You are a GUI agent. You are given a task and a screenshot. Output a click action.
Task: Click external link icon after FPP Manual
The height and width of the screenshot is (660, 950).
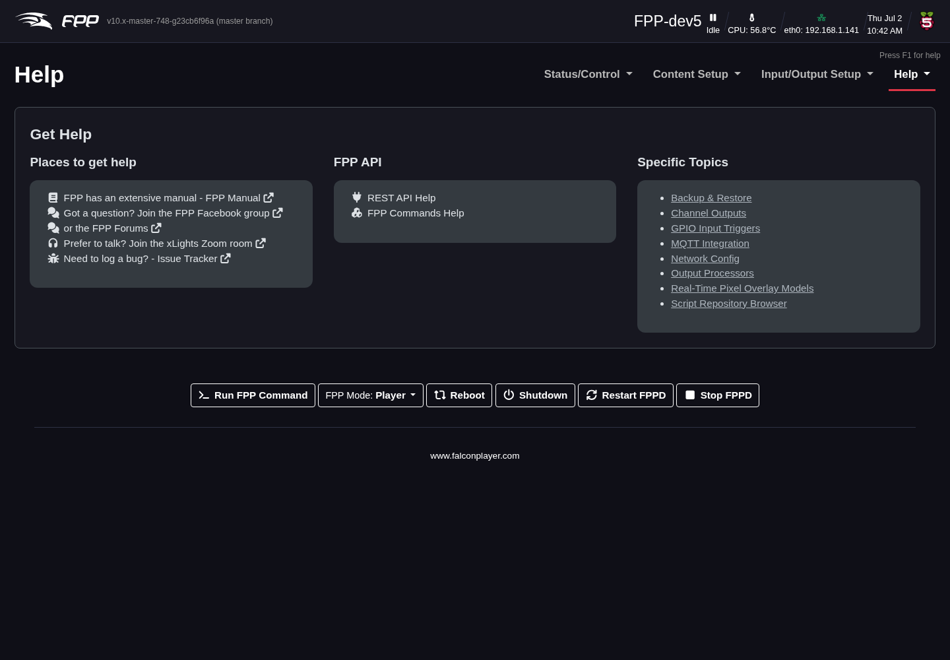269,198
